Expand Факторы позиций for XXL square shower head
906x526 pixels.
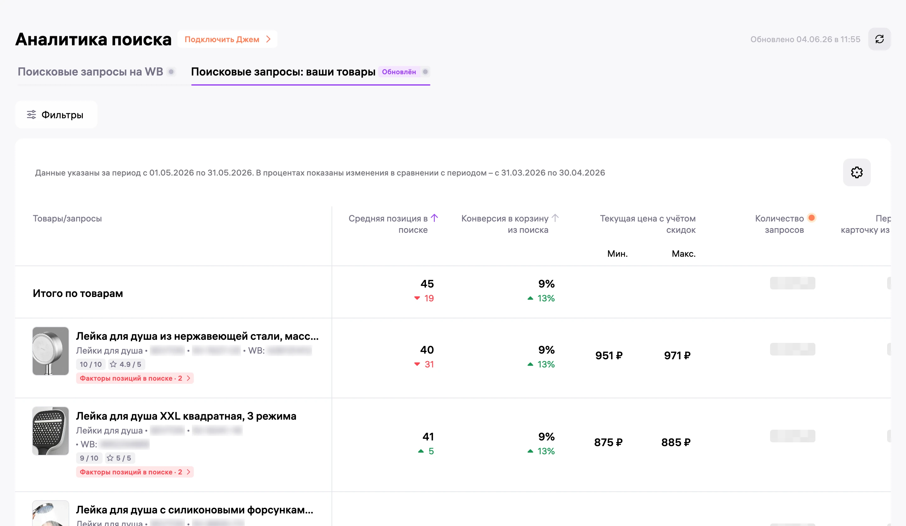[x=135, y=472]
